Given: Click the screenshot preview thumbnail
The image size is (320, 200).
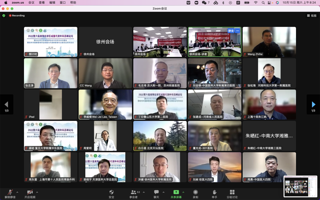Looking at the screenshot, I should coord(300,186).
